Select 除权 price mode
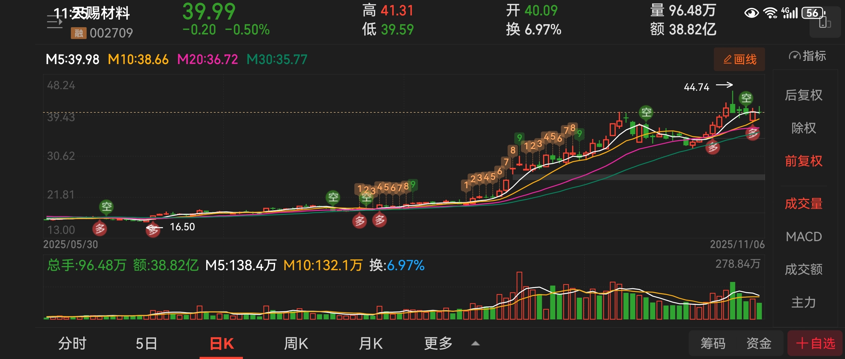The image size is (845, 359). 803,128
